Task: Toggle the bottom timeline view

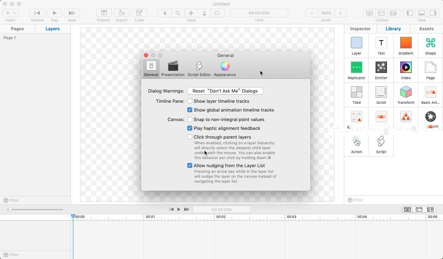Action: pyautogui.click(x=421, y=13)
